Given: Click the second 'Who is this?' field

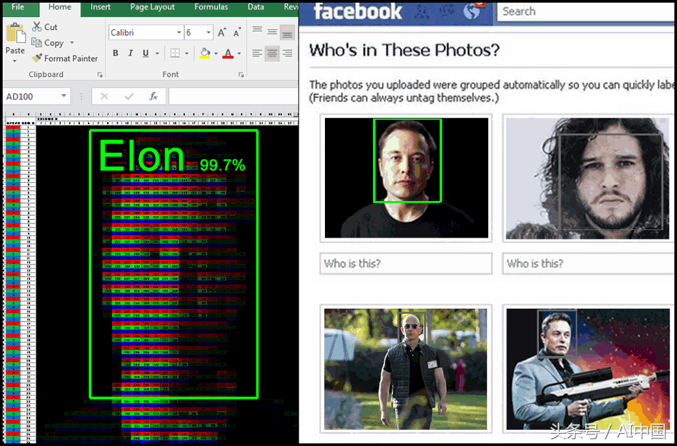Looking at the screenshot, I should [x=588, y=263].
